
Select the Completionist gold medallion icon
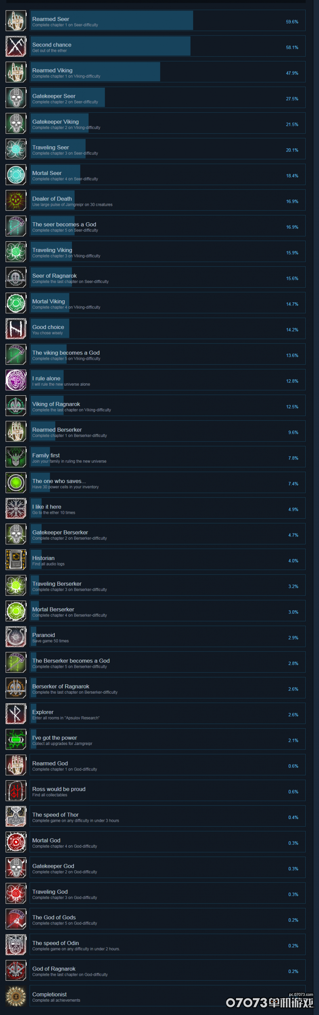pyautogui.click(x=16, y=996)
